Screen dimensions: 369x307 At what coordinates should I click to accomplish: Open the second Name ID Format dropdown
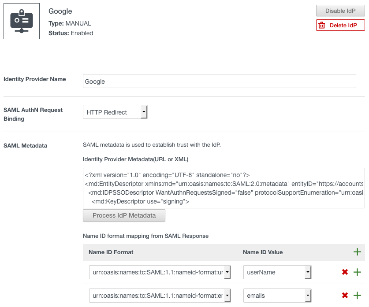click(160, 296)
